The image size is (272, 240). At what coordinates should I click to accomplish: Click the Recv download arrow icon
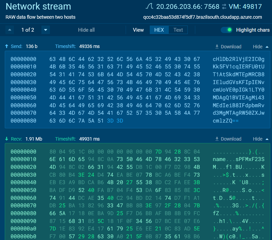(x=6, y=139)
